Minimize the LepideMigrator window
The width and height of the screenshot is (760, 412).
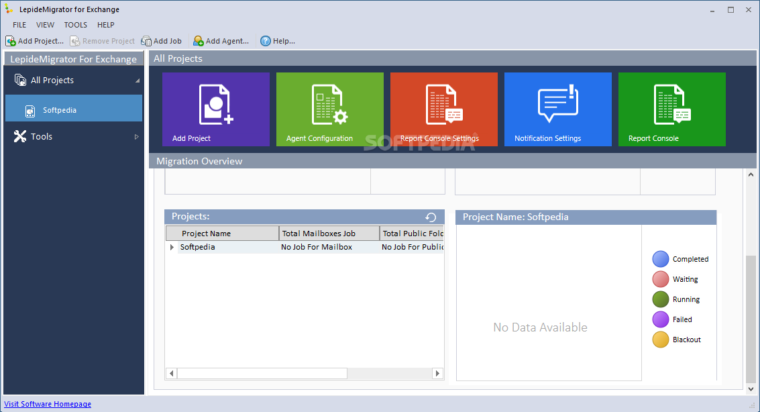(x=712, y=9)
